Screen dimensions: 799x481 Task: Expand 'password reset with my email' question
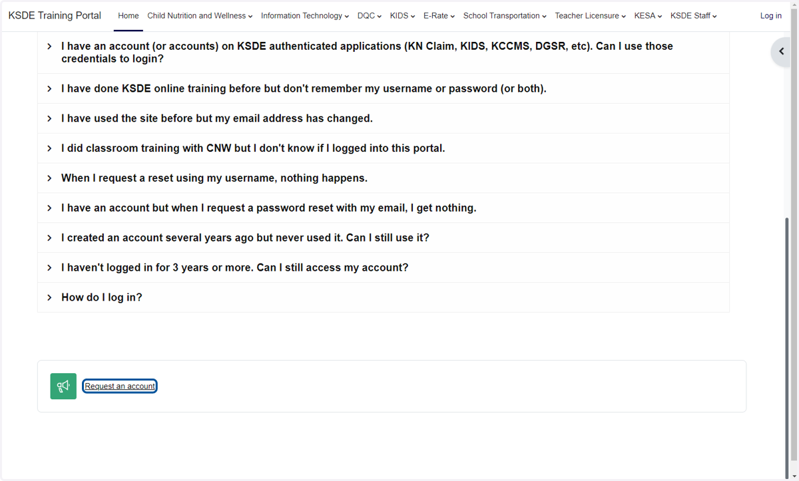383,208
